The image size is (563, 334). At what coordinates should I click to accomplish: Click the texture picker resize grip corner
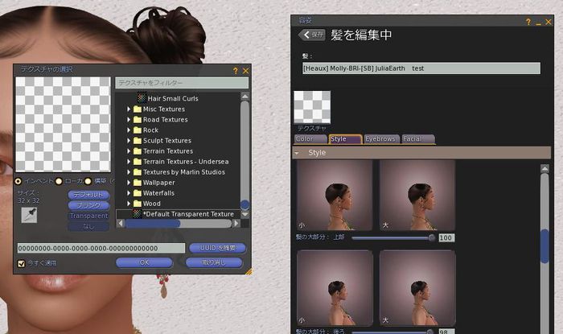[249, 271]
